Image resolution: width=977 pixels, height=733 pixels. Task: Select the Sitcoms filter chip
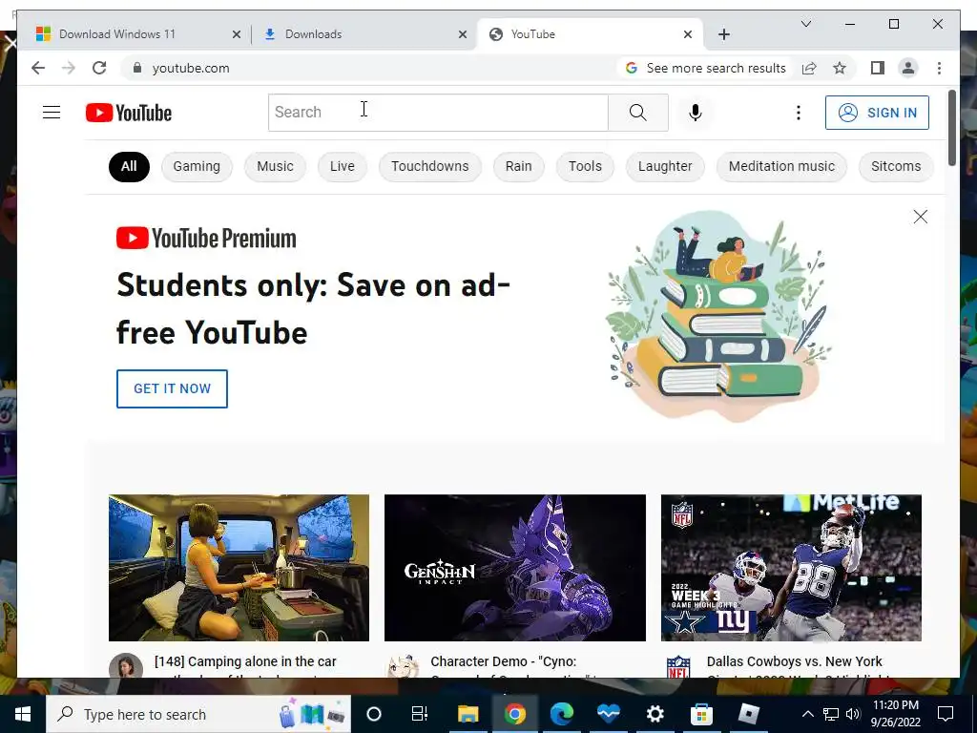point(895,166)
